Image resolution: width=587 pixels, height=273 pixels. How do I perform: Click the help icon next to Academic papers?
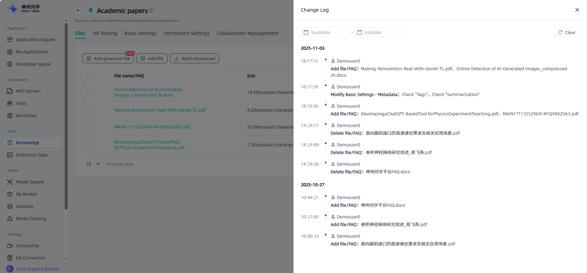pos(151,10)
